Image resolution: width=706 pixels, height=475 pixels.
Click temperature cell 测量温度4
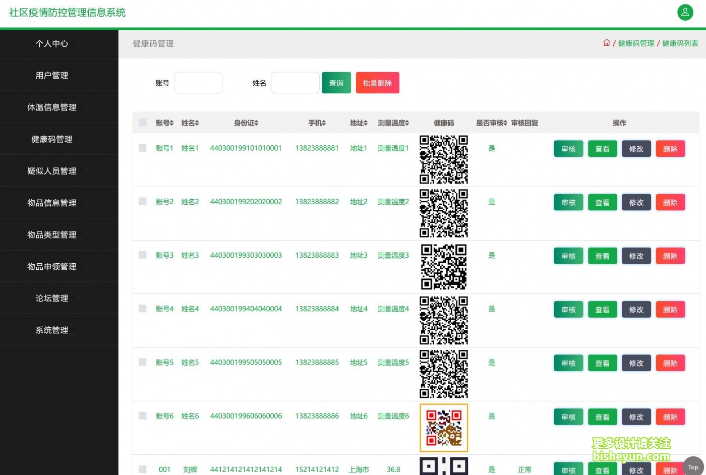pos(393,309)
